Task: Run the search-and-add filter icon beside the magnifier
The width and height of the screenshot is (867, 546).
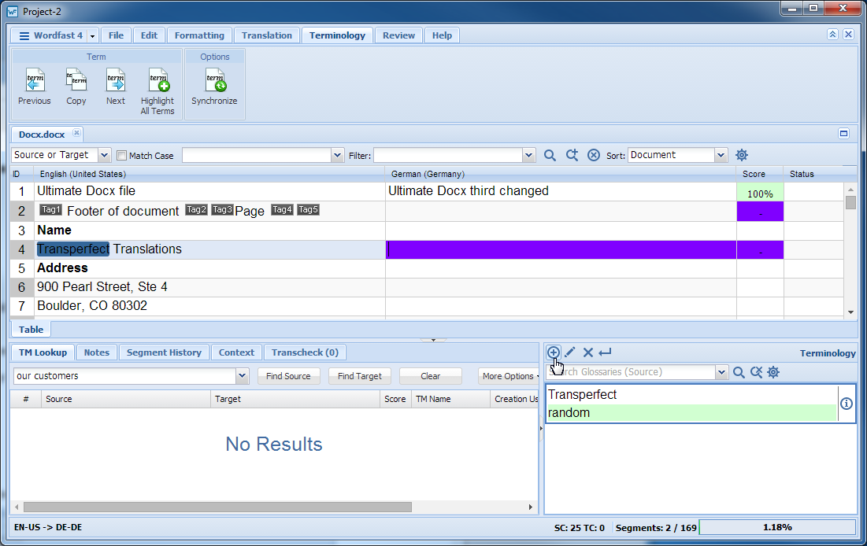Action: 572,155
